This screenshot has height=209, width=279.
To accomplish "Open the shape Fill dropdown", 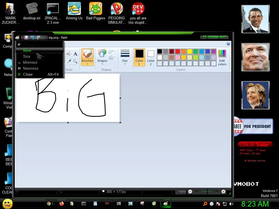I will point(112,57).
